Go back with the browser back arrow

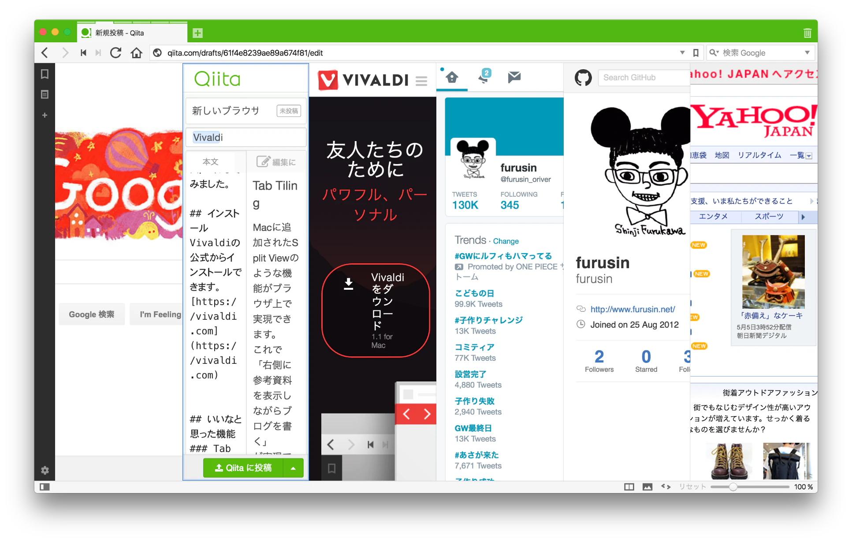click(45, 53)
